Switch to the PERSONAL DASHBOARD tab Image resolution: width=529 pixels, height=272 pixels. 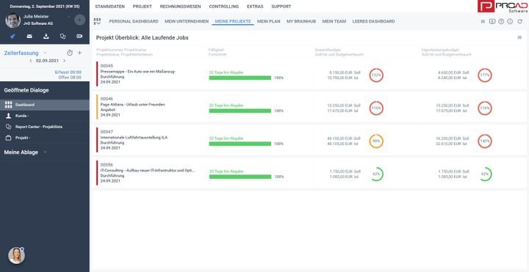(134, 21)
